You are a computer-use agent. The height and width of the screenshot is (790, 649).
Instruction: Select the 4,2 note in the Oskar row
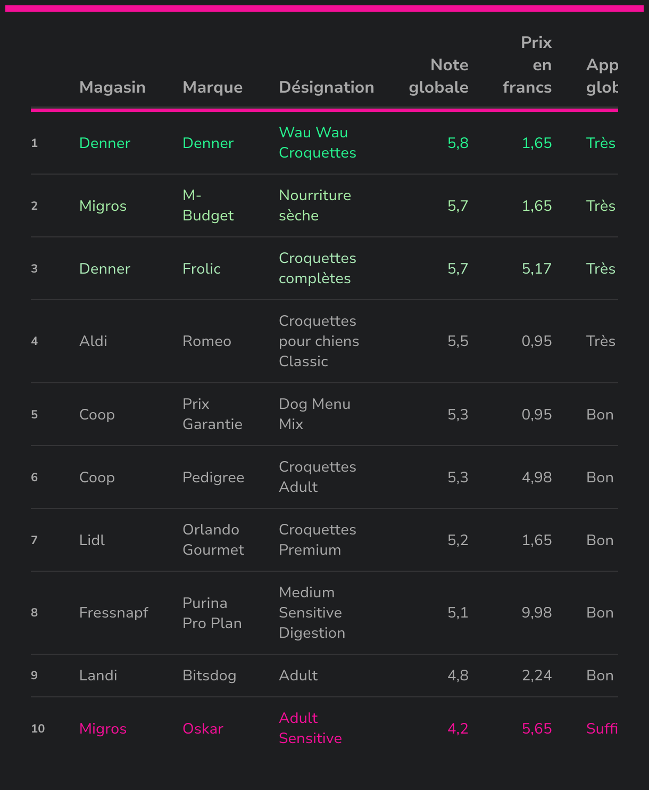[457, 728]
